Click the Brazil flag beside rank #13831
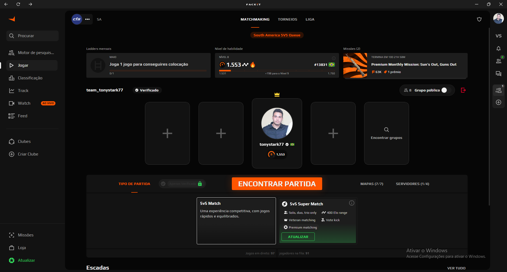507x272 pixels. click(x=332, y=65)
